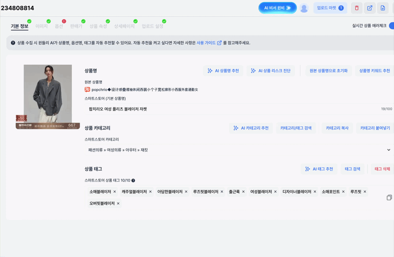This screenshot has height=257, width=394.
Task: Click the file add icon at top right
Action: pos(383,8)
